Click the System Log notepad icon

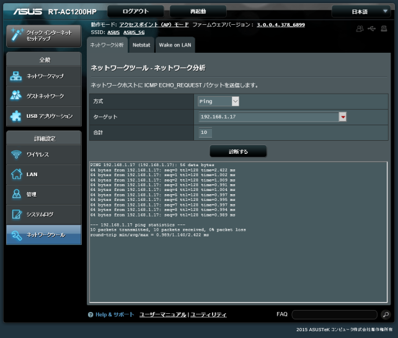coord(17,214)
